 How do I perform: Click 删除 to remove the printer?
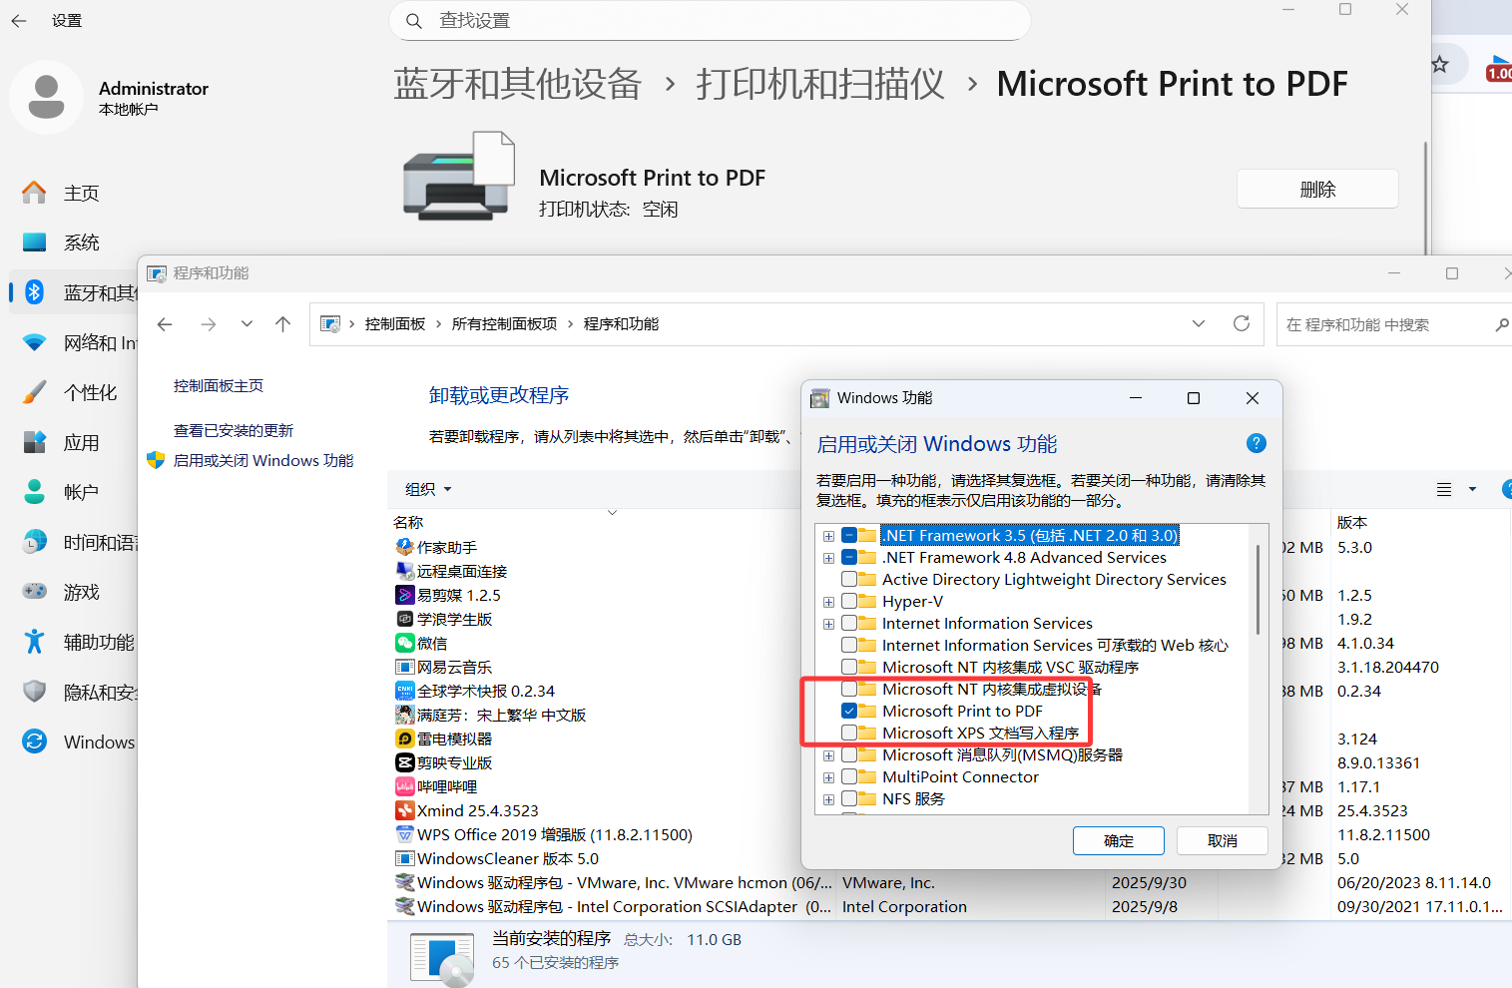[x=1317, y=189]
